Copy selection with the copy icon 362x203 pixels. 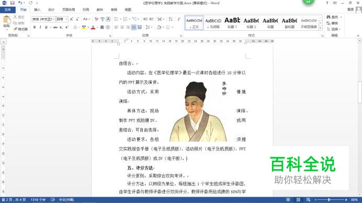pos(15,23)
